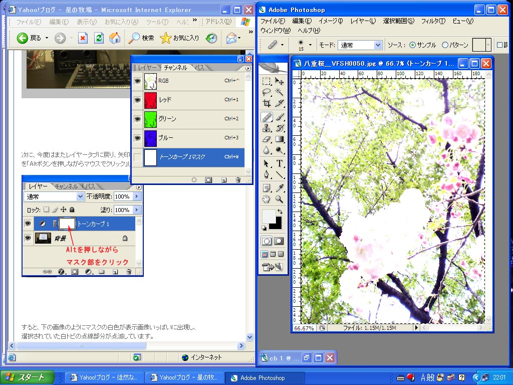Image resolution: width=513 pixels, height=385 pixels.
Task: Show the トーンカーブ 1 マスク channel
Action: point(137,157)
